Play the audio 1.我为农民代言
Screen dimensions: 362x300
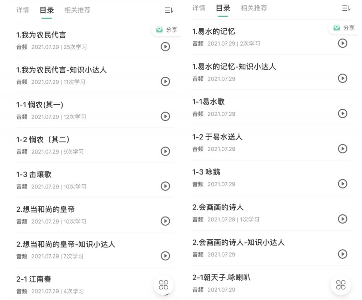(165, 47)
